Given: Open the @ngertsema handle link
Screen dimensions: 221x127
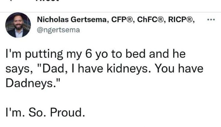Looking at the screenshot, I should pos(58,30).
